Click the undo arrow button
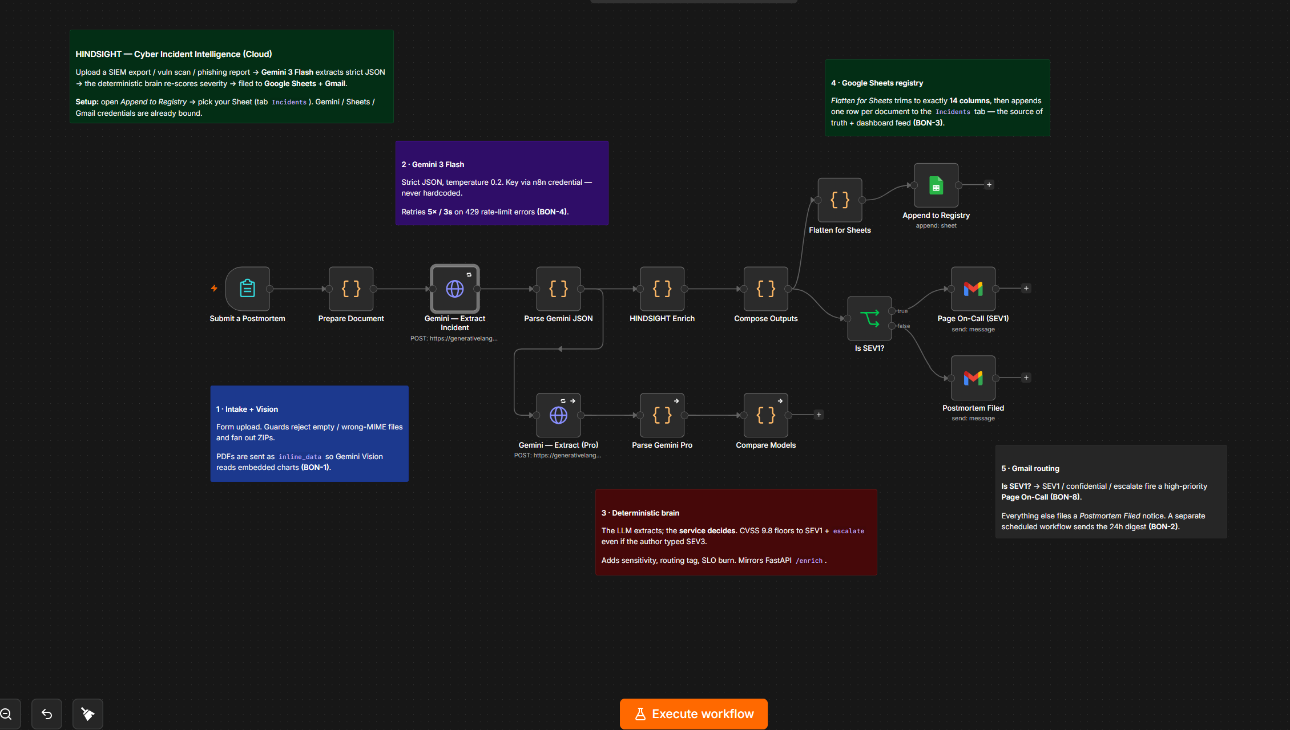This screenshot has height=730, width=1290. coord(47,714)
